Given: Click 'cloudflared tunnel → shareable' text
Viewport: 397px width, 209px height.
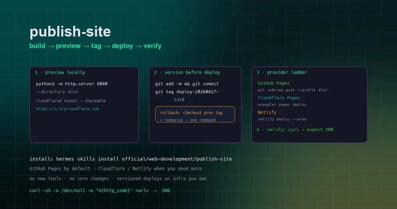Looking at the screenshot, I should (x=71, y=101).
